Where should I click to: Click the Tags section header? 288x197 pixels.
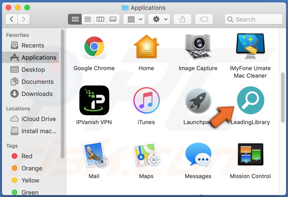point(12,146)
